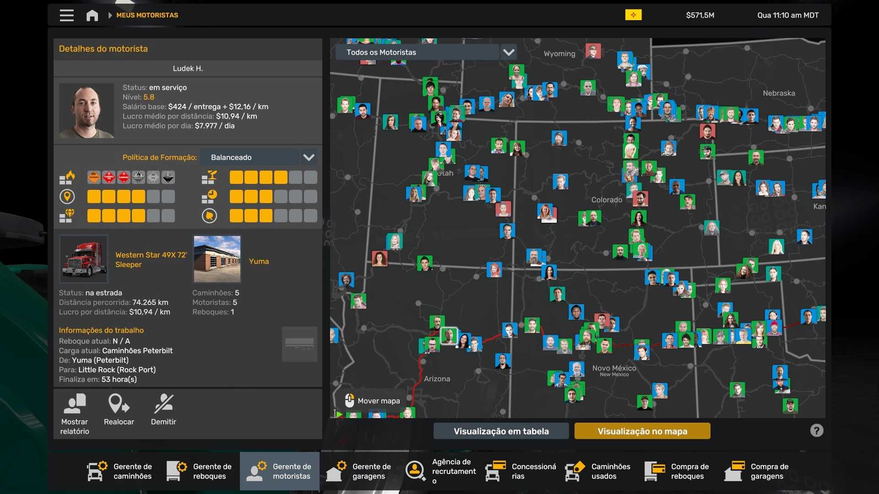Click the Western Star truck thumbnail

click(84, 259)
